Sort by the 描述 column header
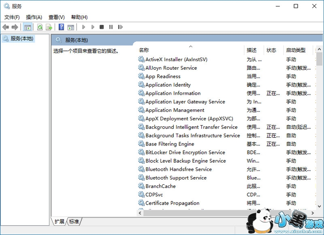Screen dimensions: 324x235 pos(254,50)
